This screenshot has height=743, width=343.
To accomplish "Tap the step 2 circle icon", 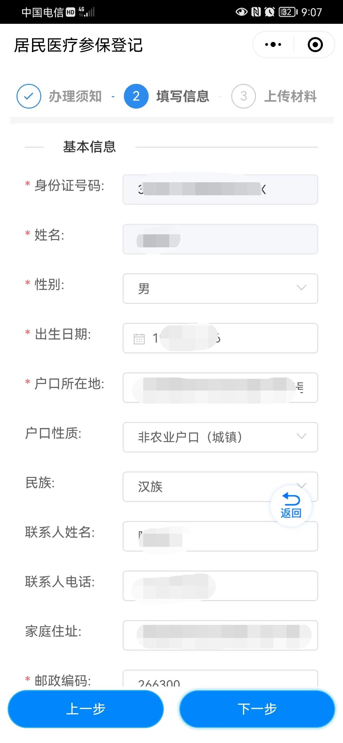I will point(136,96).
